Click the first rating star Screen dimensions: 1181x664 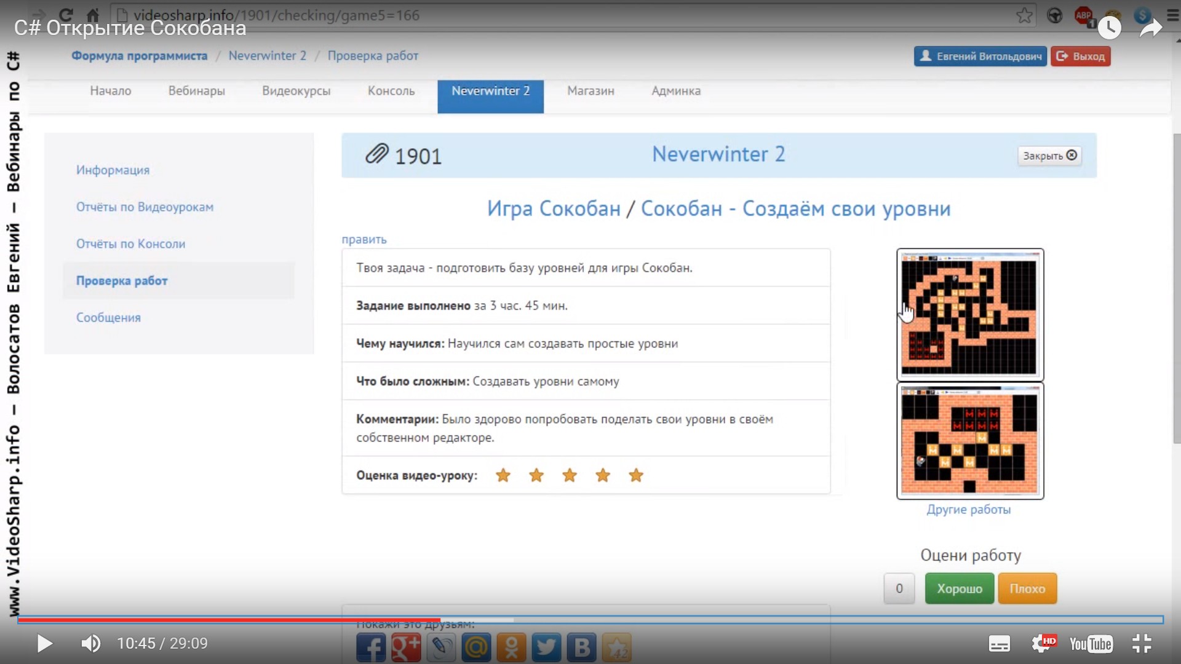503,475
